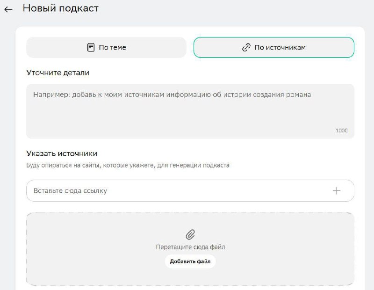Click the 1000 character counter
This screenshot has width=374, height=290.
(341, 130)
